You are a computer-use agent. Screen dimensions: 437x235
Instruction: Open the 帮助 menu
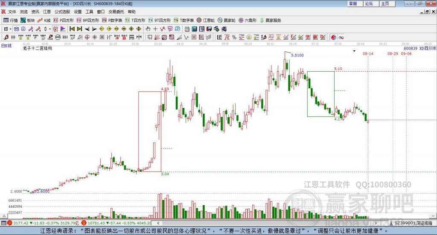pyautogui.click(x=131, y=12)
